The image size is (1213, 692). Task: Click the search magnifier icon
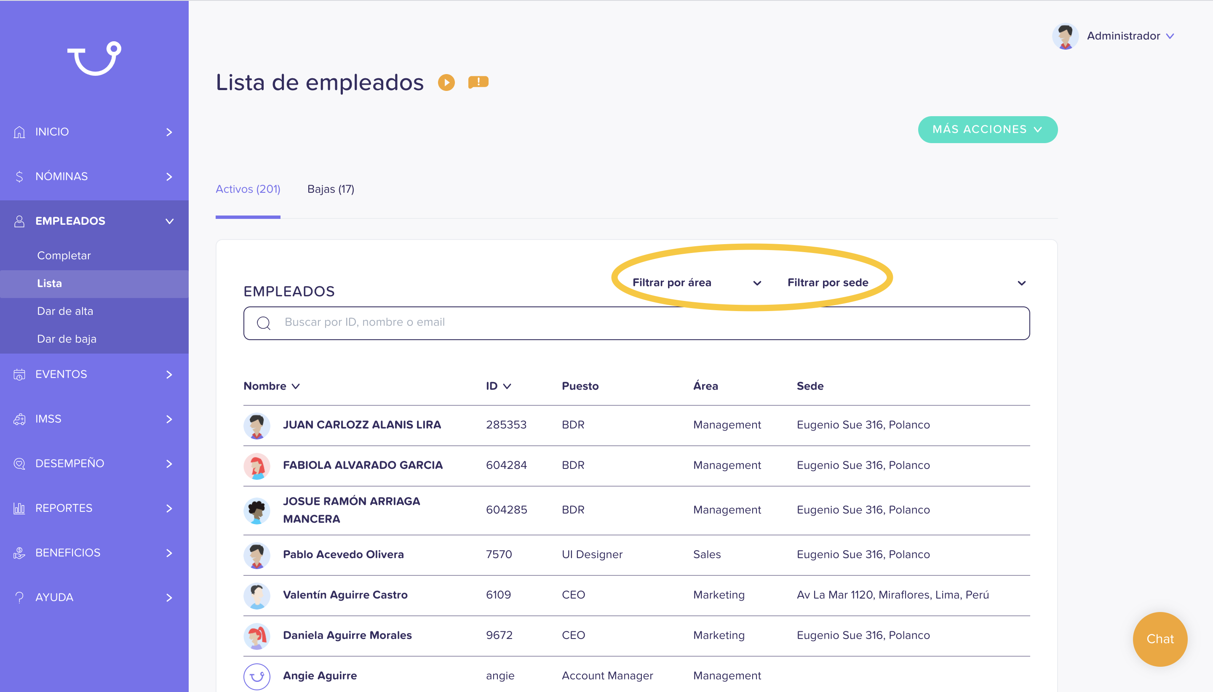(263, 323)
